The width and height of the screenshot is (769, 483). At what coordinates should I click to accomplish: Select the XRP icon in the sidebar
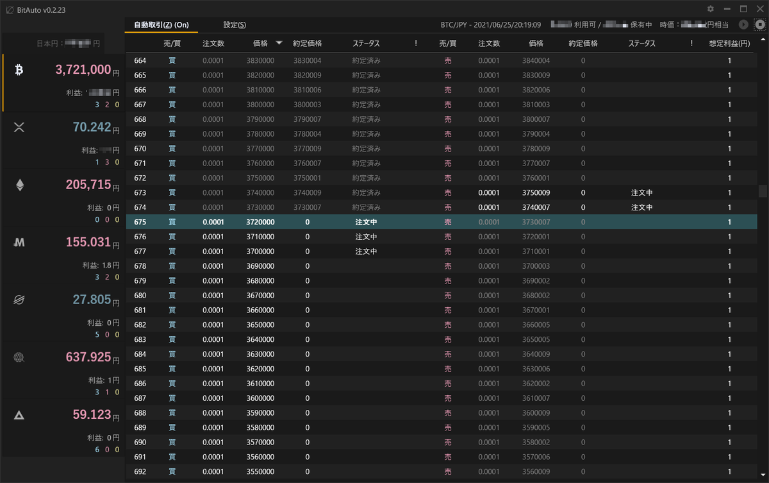(19, 127)
